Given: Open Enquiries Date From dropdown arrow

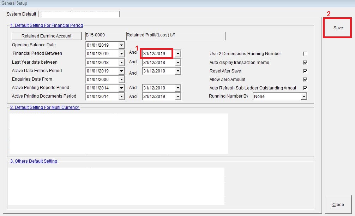Looking at the screenshot, I should pyautogui.click(x=121, y=80).
